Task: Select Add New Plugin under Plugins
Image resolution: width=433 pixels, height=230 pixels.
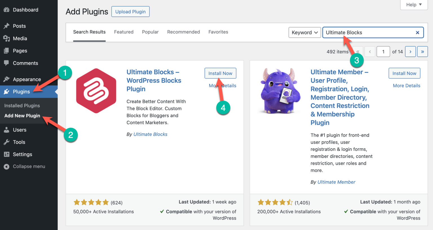Action: pyautogui.click(x=22, y=116)
